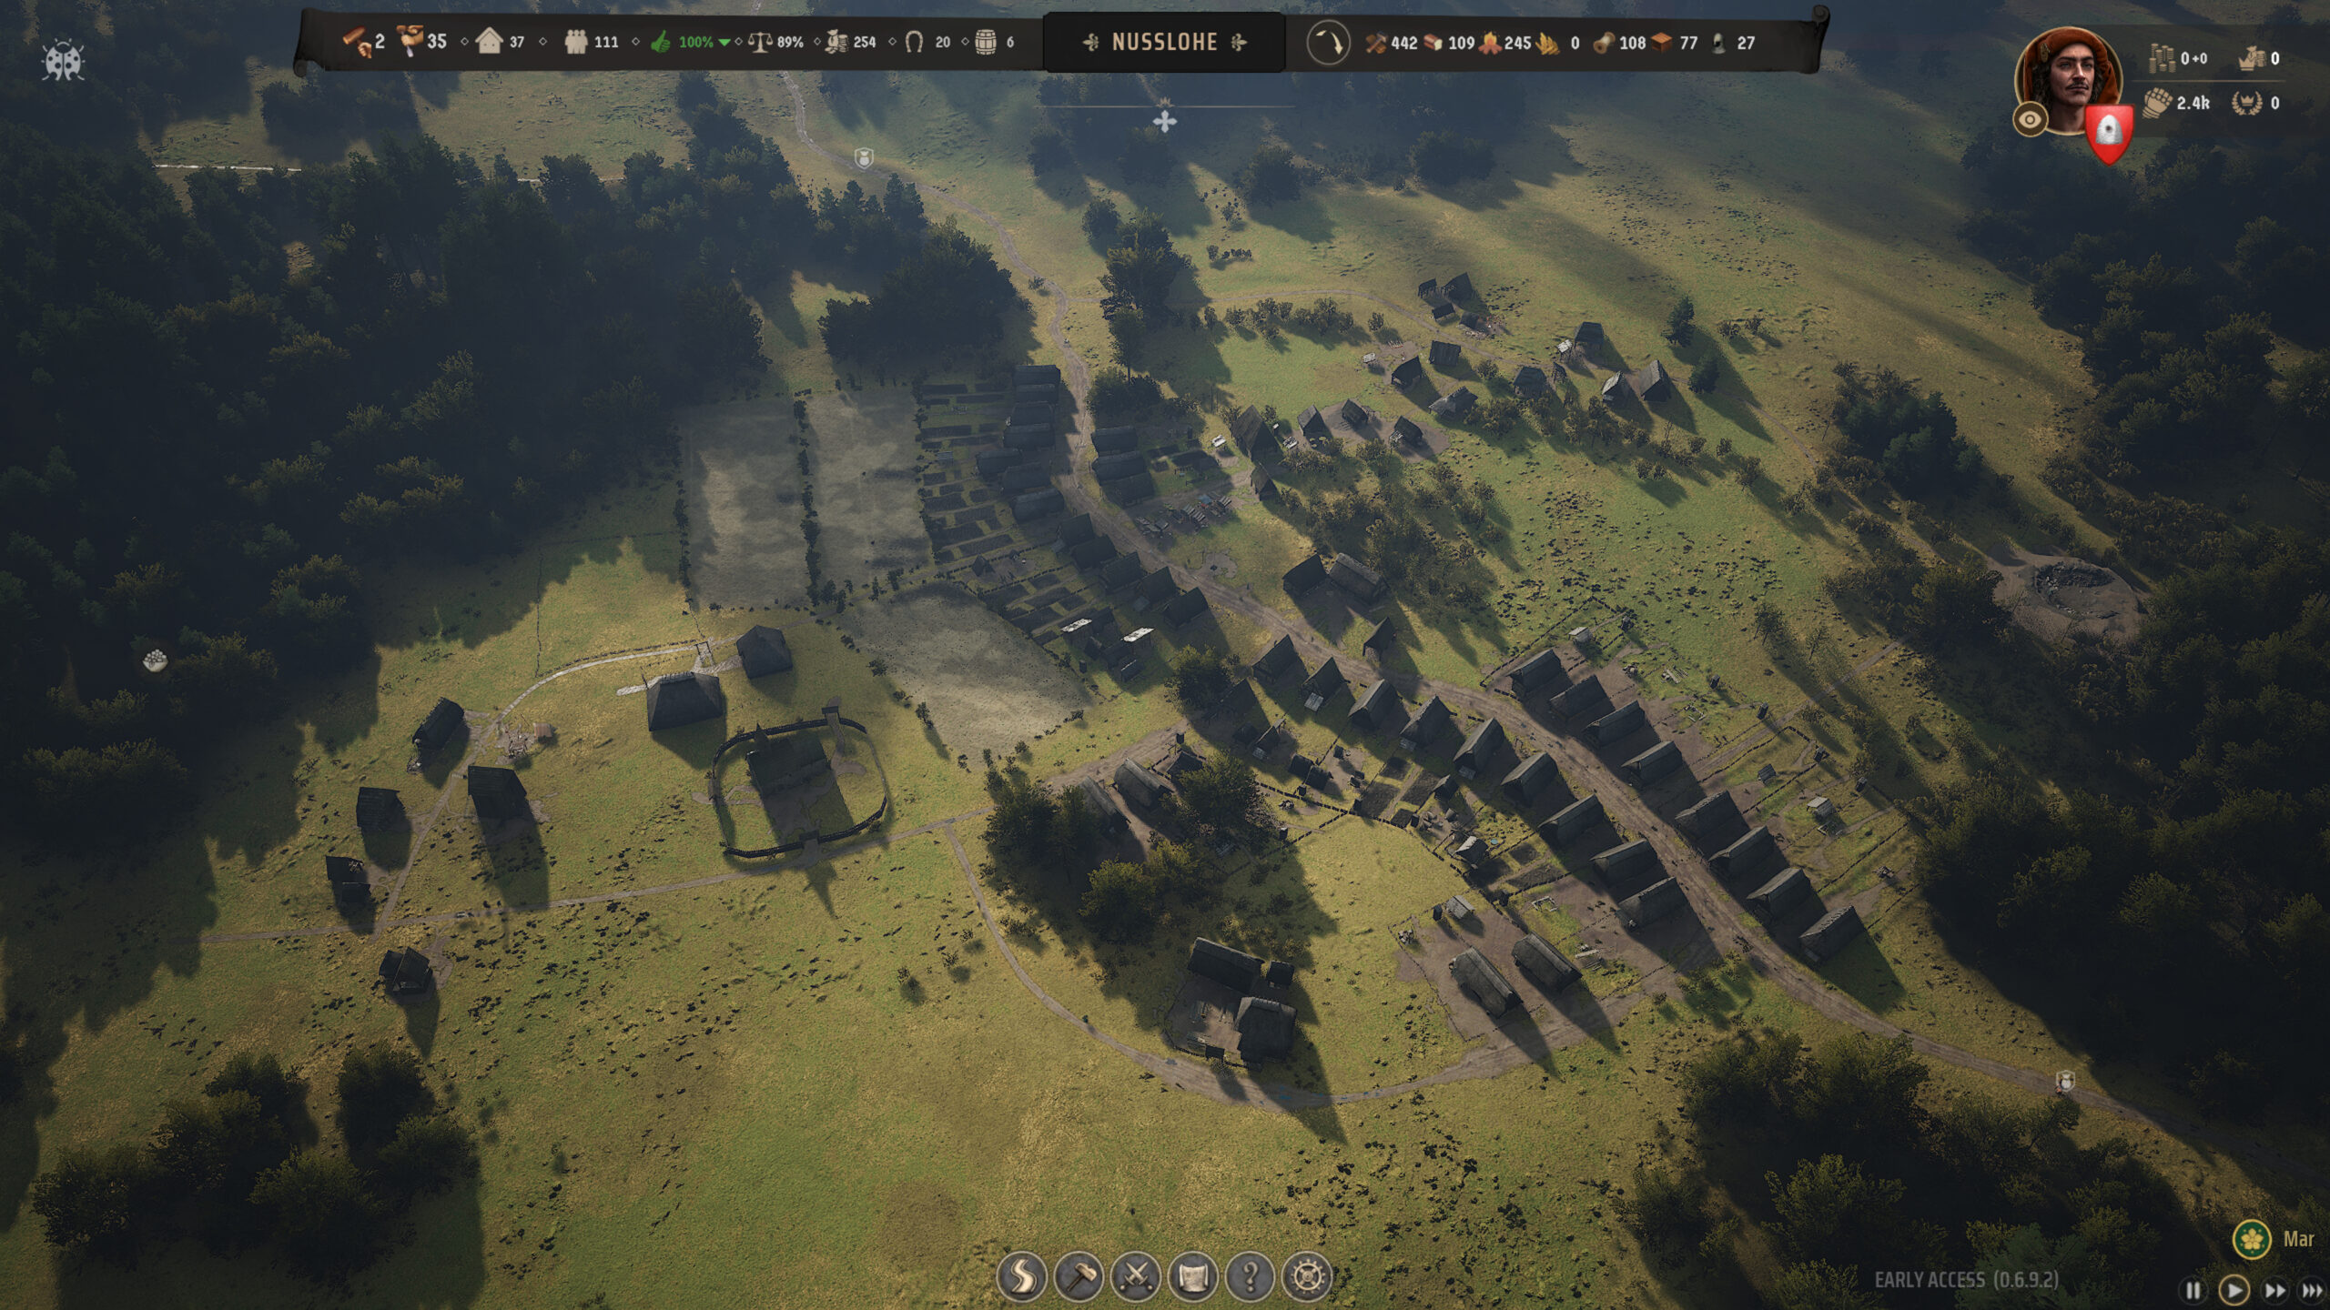Open game settings ship wheel icon

coord(1307,1276)
